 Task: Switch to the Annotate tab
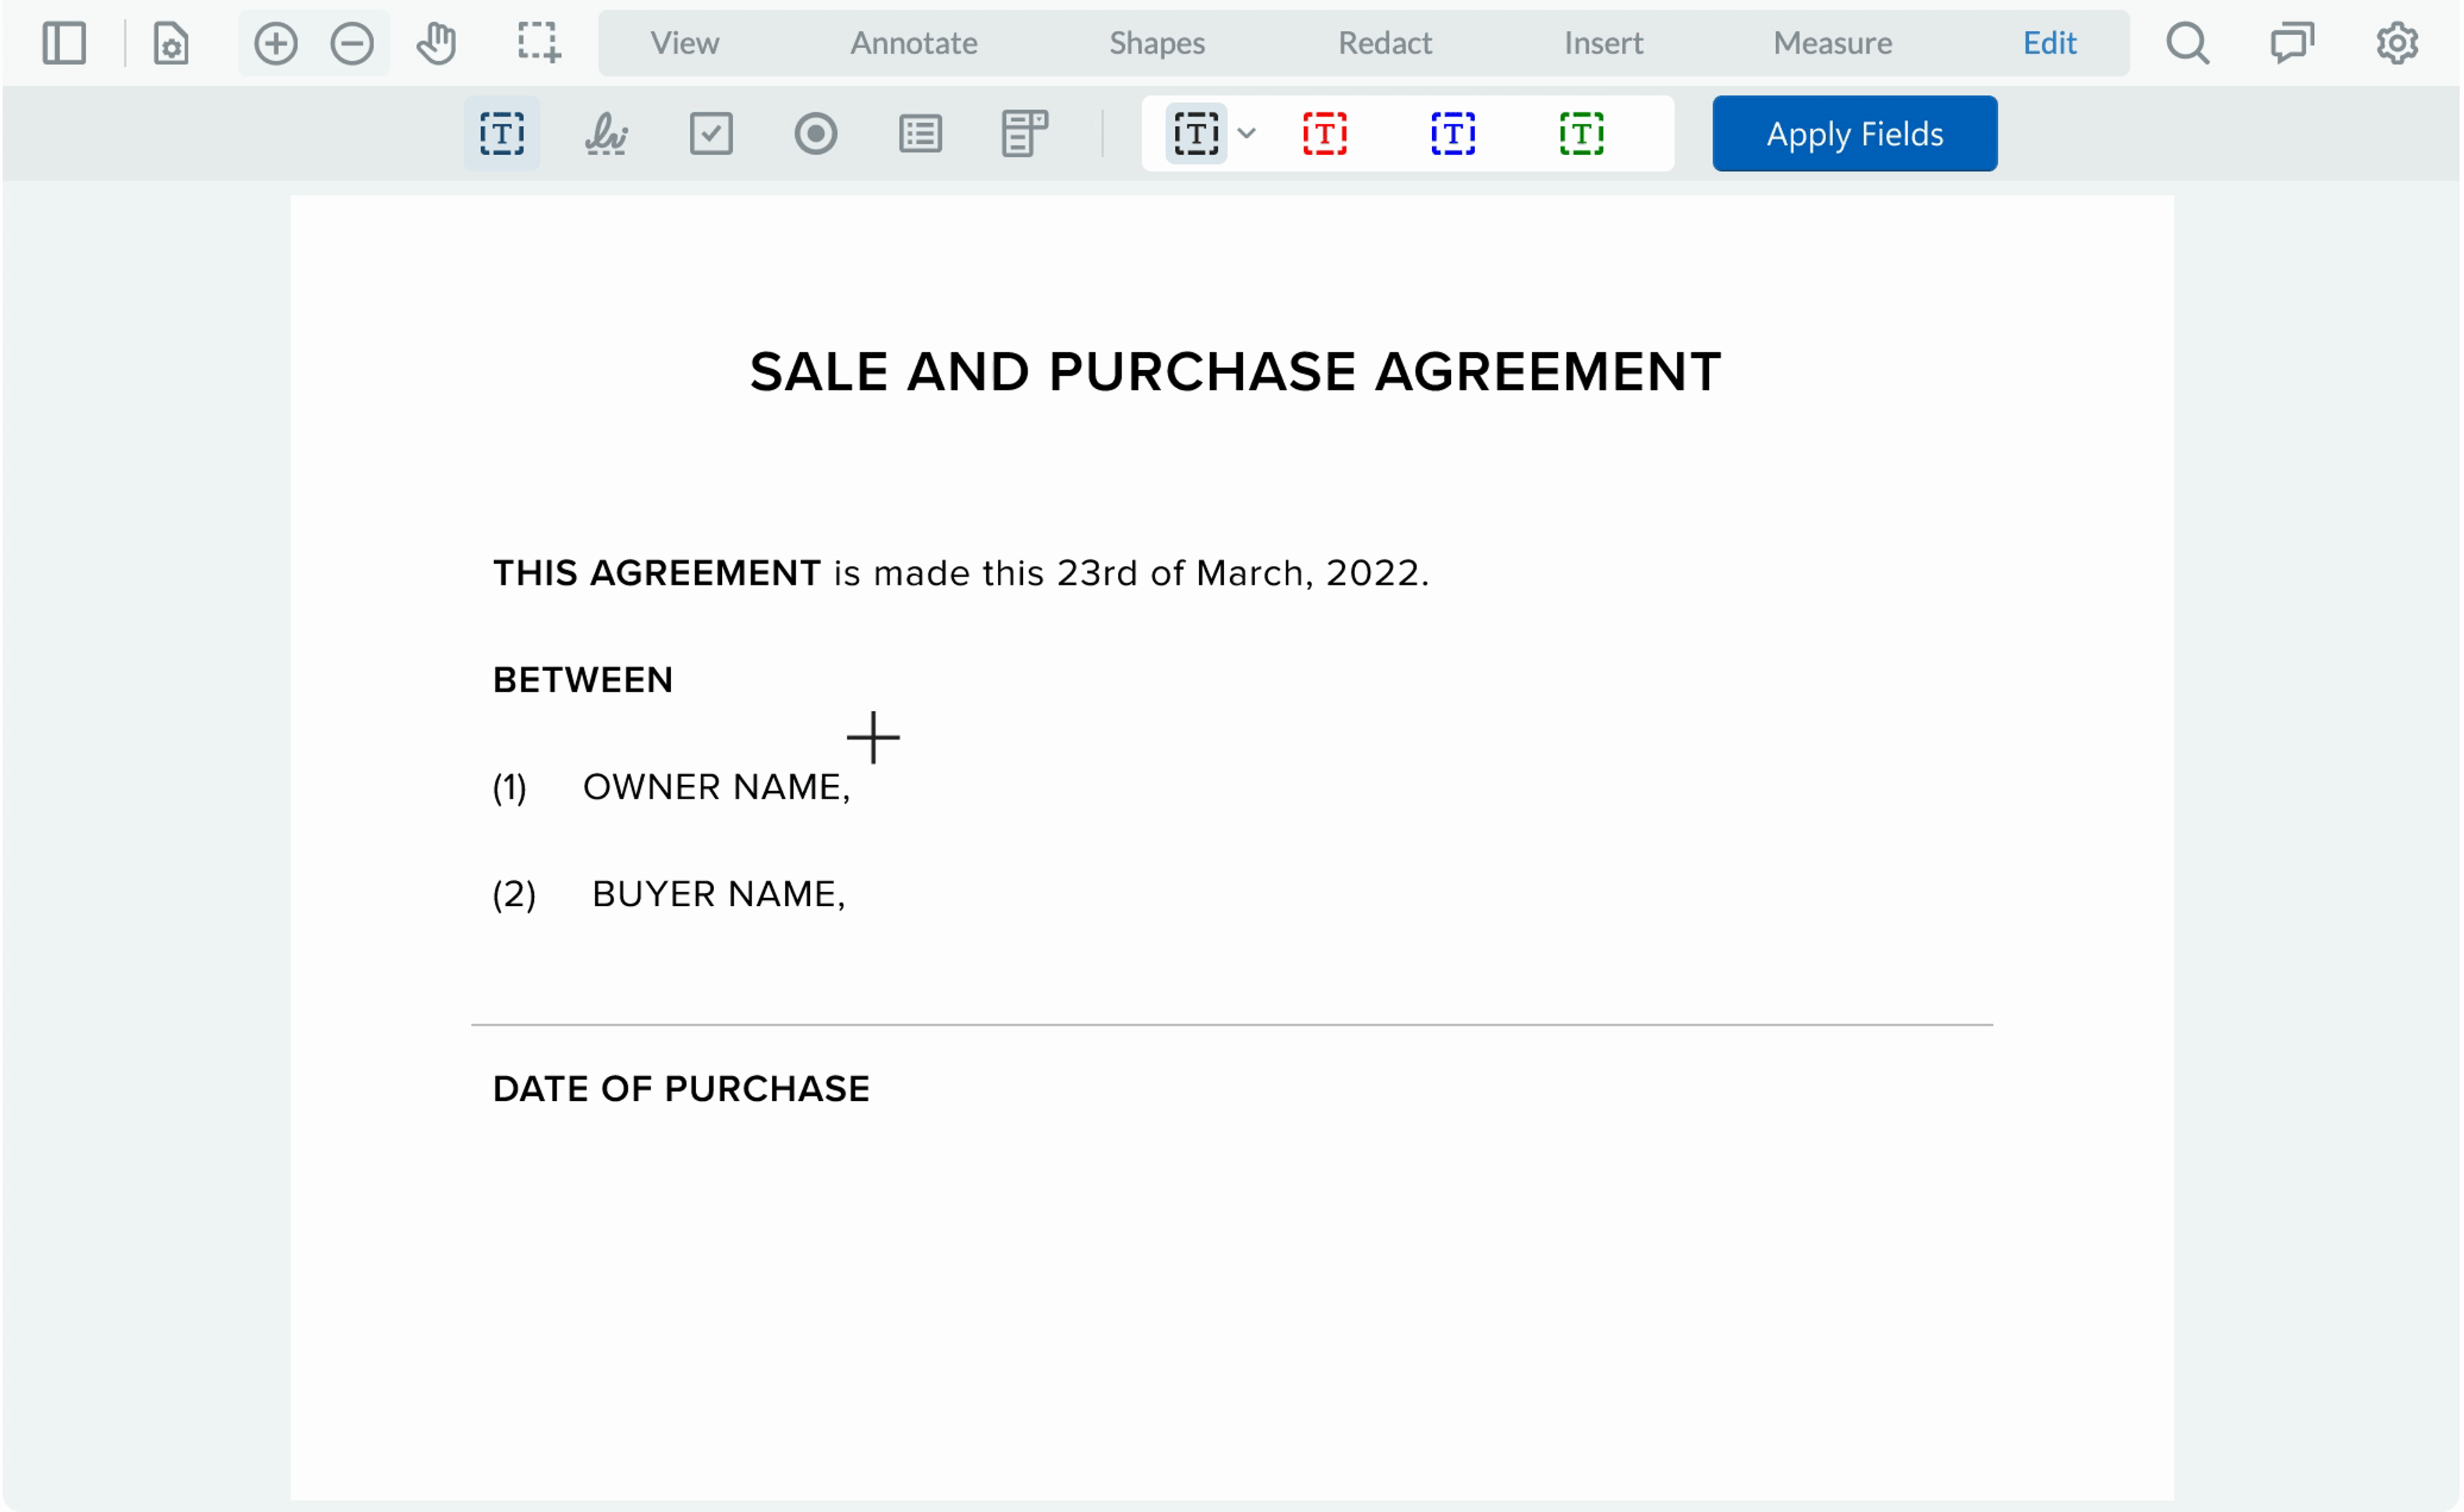click(913, 43)
